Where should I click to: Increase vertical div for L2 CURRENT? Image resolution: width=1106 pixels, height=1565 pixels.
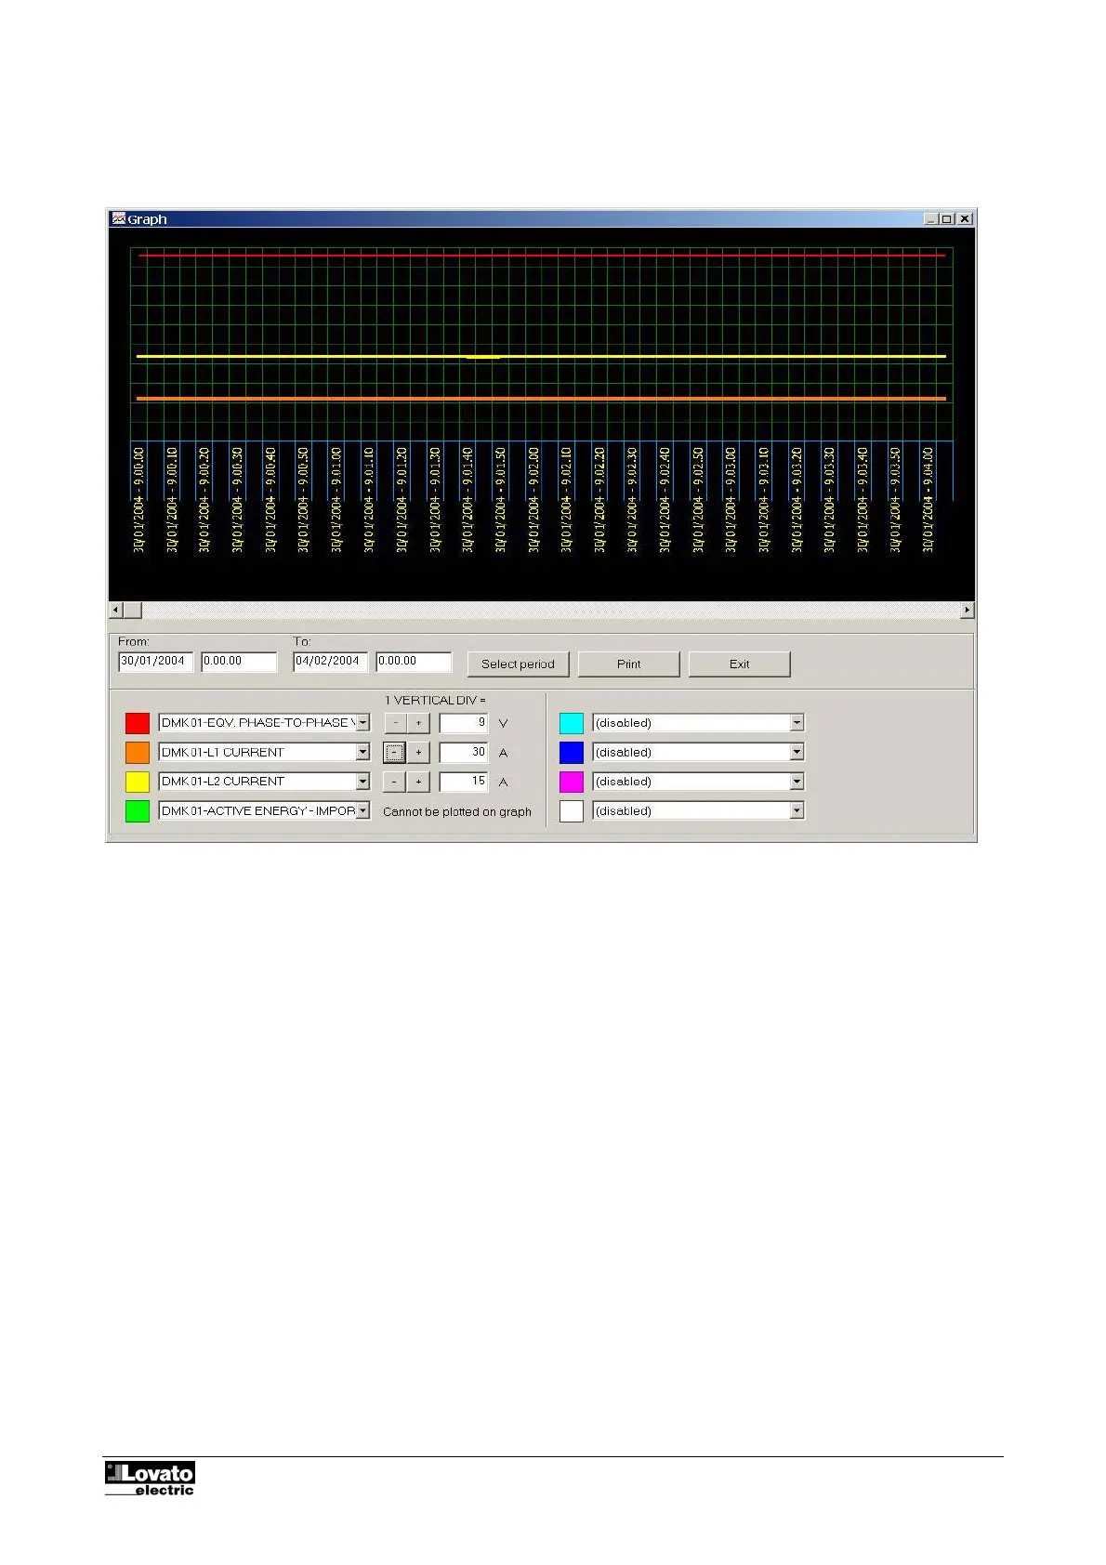[418, 782]
